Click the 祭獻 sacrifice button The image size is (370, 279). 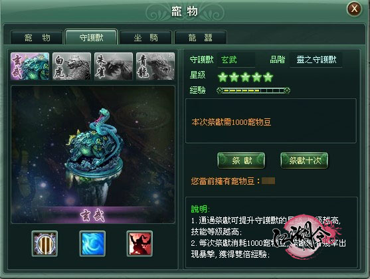click(x=241, y=161)
